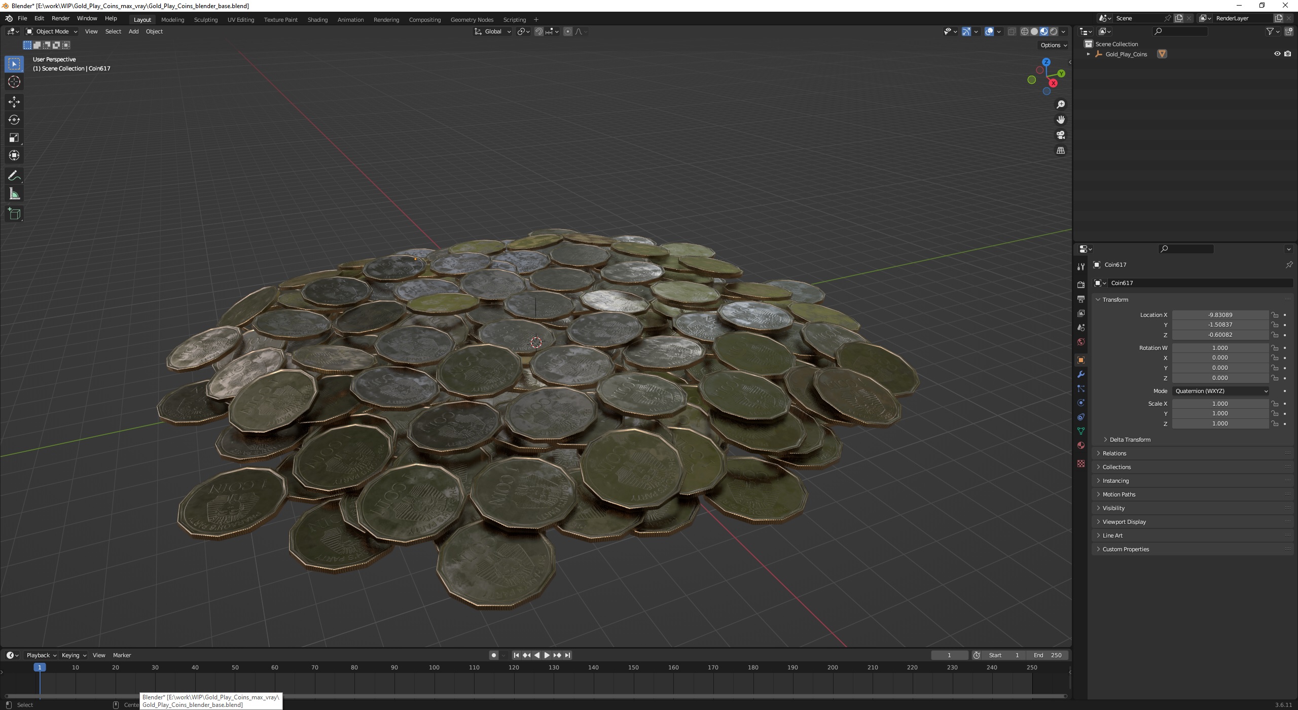
Task: Open the Physics properties tab
Action: click(1081, 403)
